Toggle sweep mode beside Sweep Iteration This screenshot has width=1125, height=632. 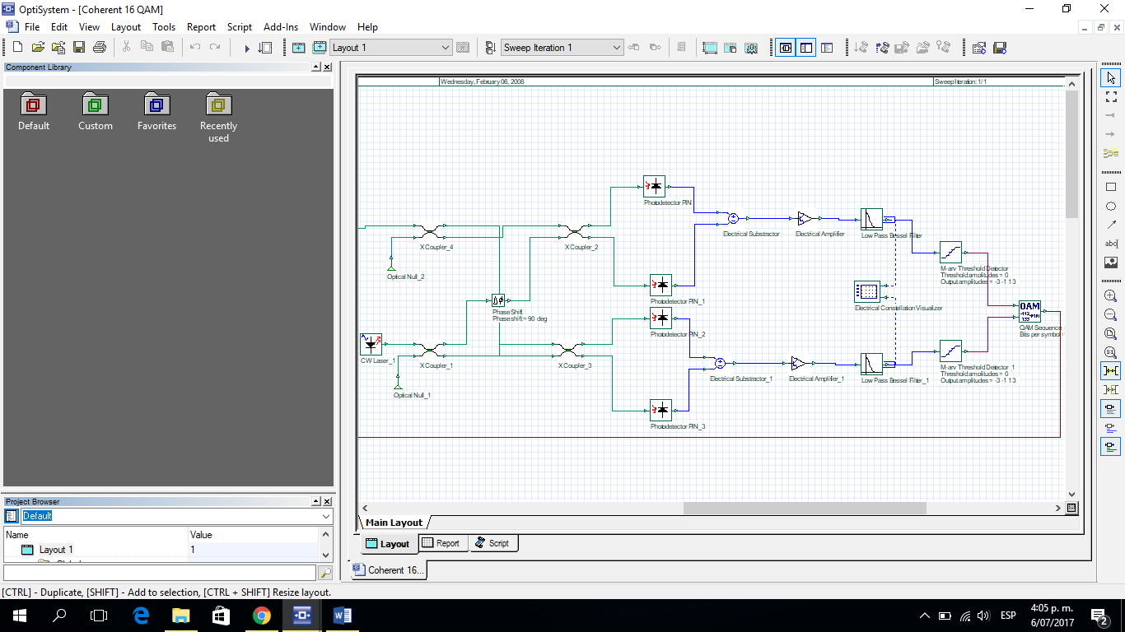[x=489, y=47]
